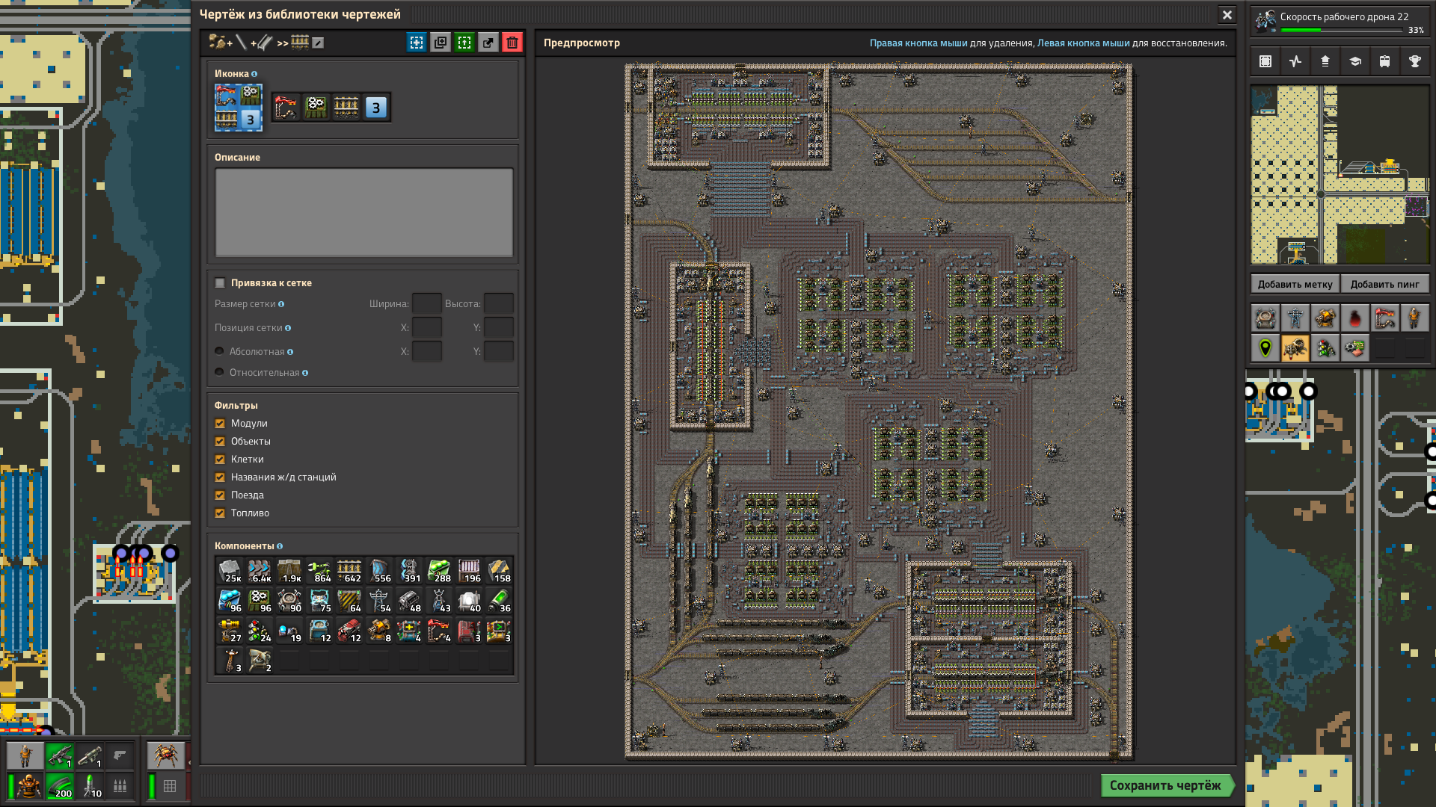Open the trains overview icon
The height and width of the screenshot is (807, 1436).
point(1385,61)
